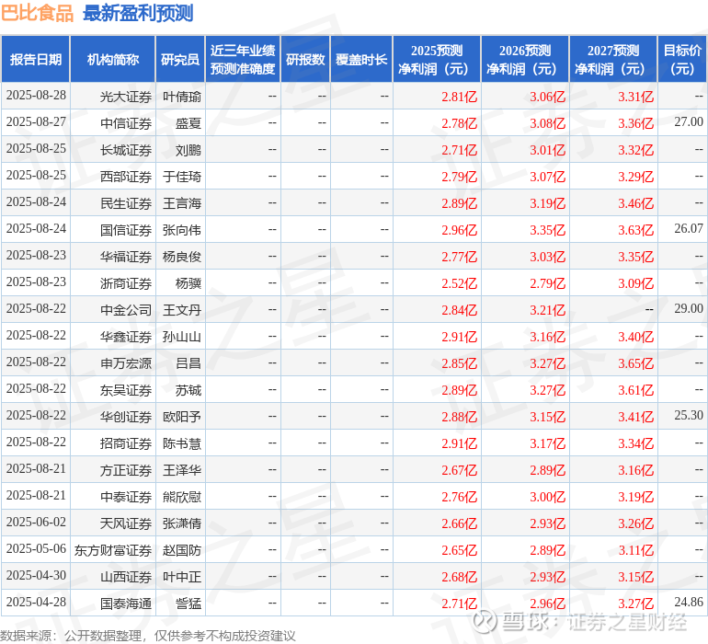This screenshot has height=644, width=708.
Task: Click 3.65亿 in 申万宏源 row
Action: (635, 363)
